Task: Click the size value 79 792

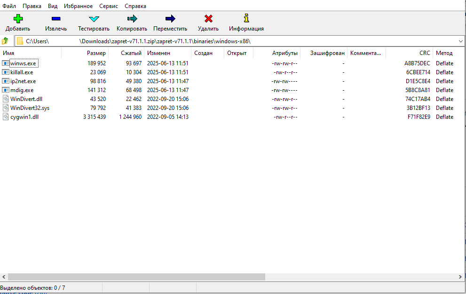Action: coord(98,108)
